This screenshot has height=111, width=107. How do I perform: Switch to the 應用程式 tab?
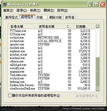[11, 17]
